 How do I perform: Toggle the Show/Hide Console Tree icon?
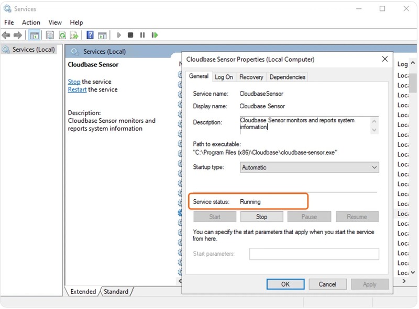coord(33,35)
